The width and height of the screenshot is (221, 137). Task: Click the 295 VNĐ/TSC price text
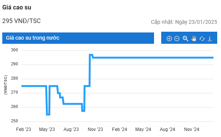pyautogui.click(x=22, y=21)
